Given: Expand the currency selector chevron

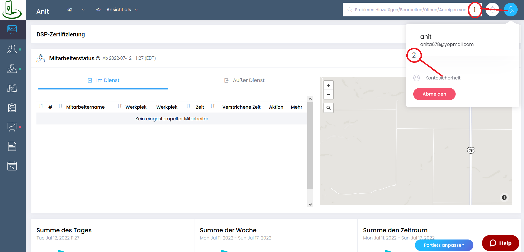Looking at the screenshot, I should click(83, 10).
